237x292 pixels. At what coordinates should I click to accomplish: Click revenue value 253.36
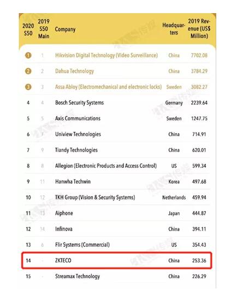click(x=199, y=260)
